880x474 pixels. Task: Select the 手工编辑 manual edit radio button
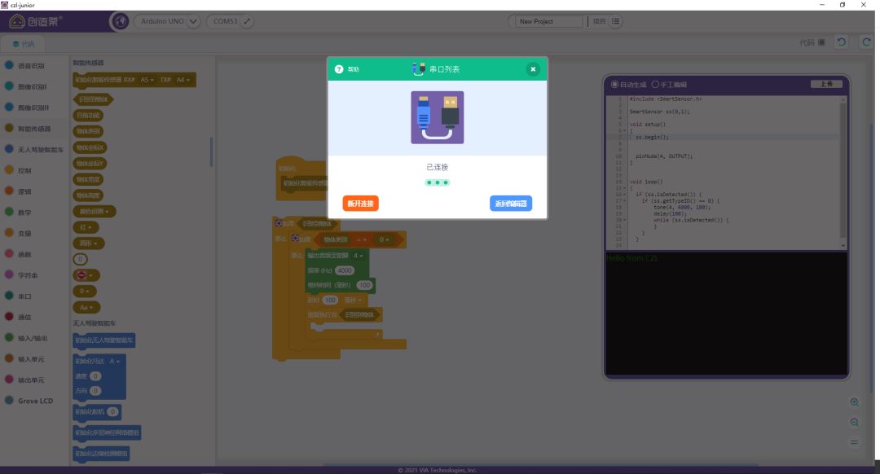click(655, 85)
